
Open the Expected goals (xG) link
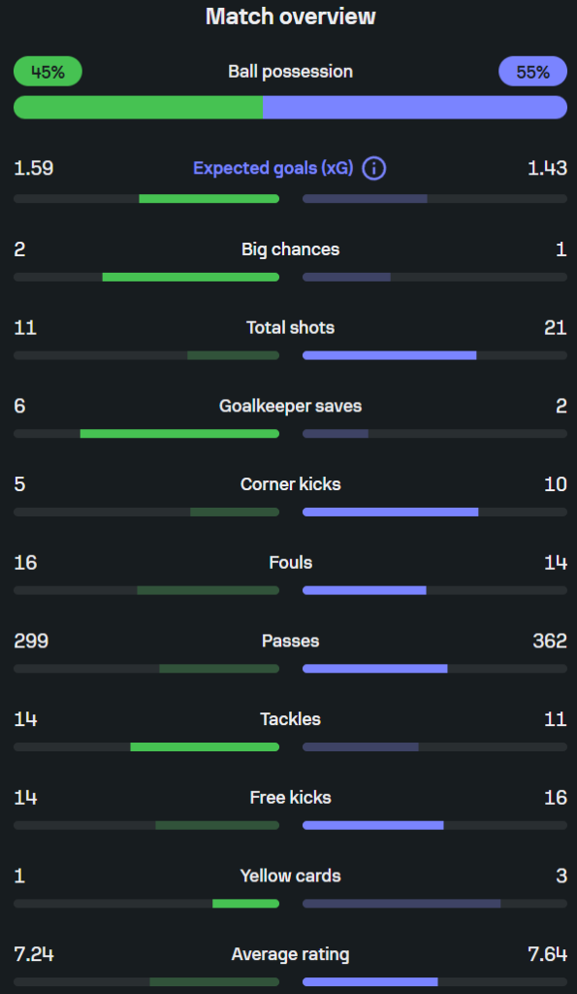[x=272, y=169]
